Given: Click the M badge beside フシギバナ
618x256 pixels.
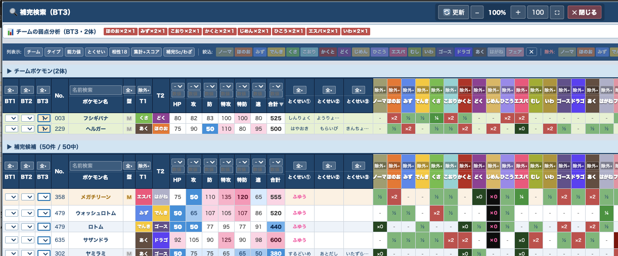Looking at the screenshot, I should pyautogui.click(x=129, y=118).
